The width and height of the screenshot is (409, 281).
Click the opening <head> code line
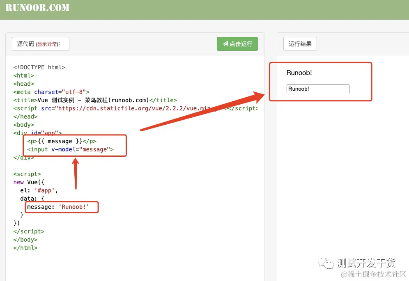tap(24, 84)
